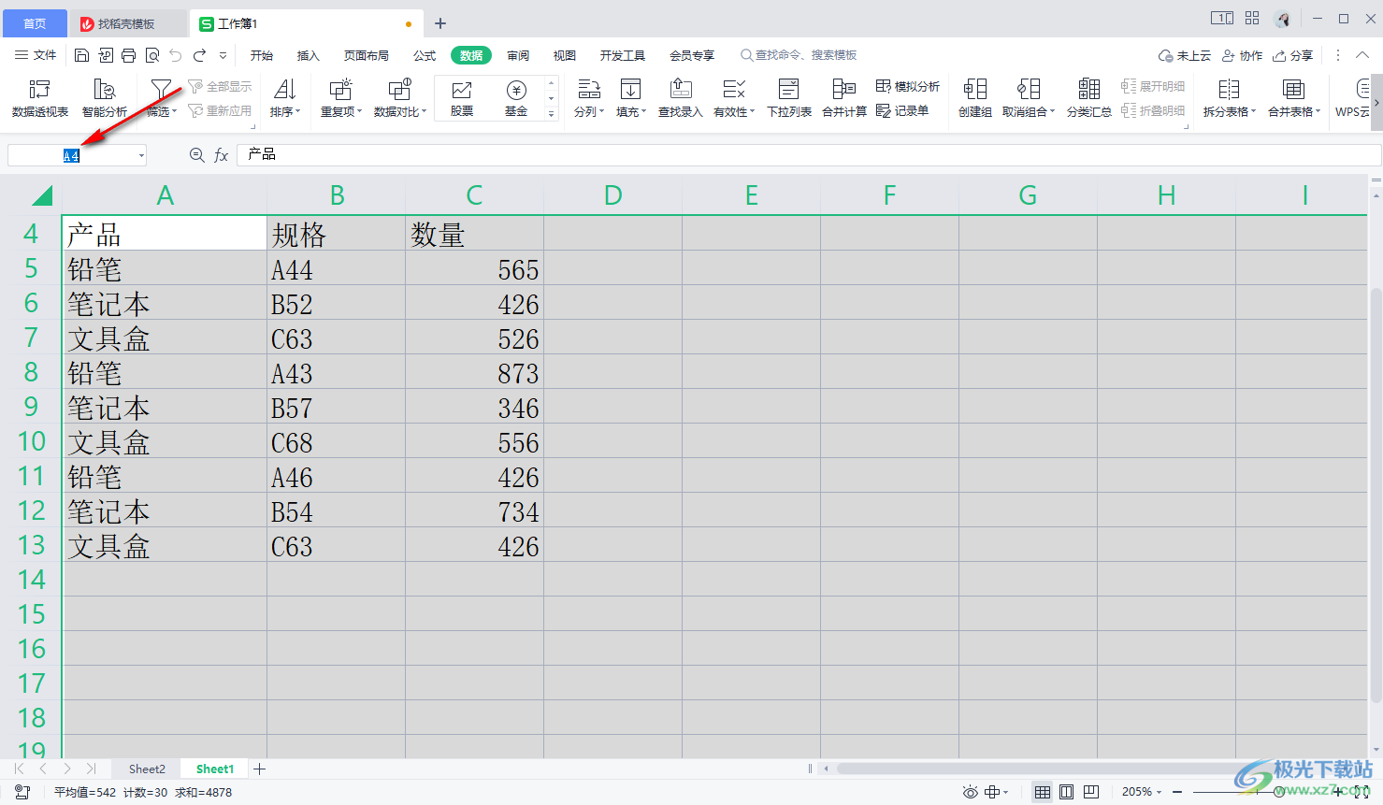
Task: Add a new sheet with plus button
Action: pyautogui.click(x=260, y=769)
